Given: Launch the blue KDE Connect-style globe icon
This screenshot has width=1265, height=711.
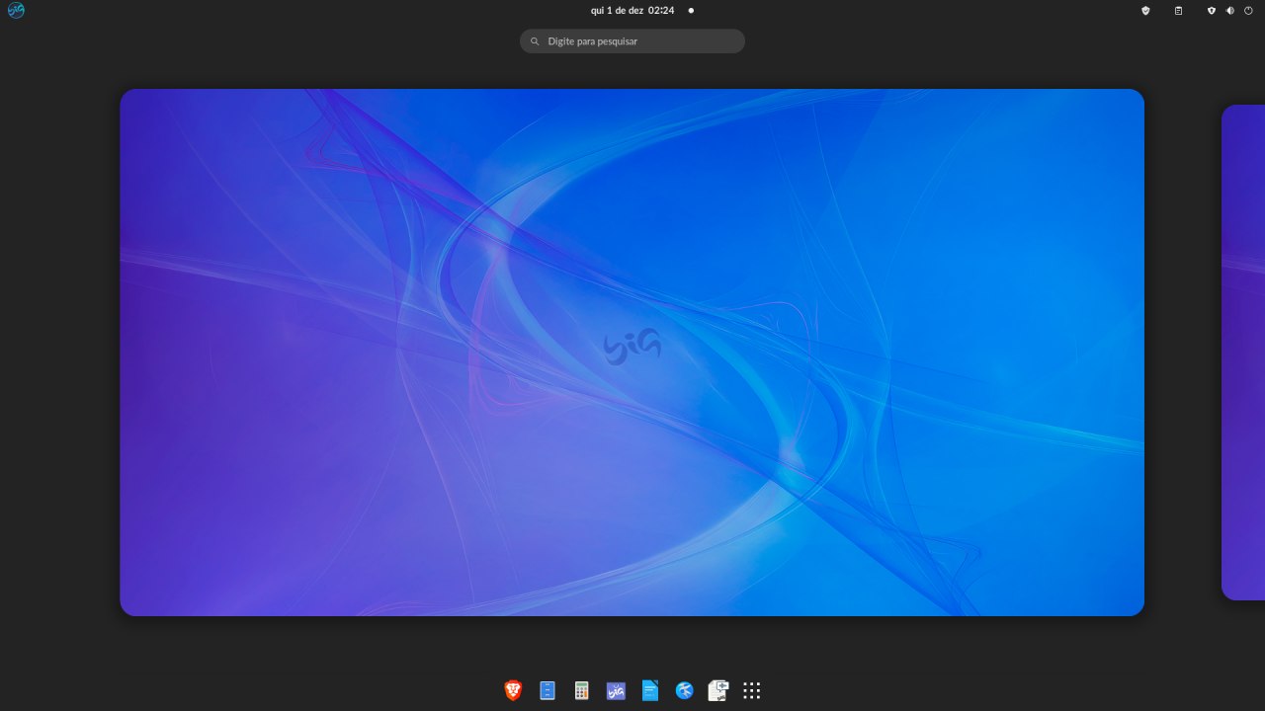Looking at the screenshot, I should [x=684, y=691].
